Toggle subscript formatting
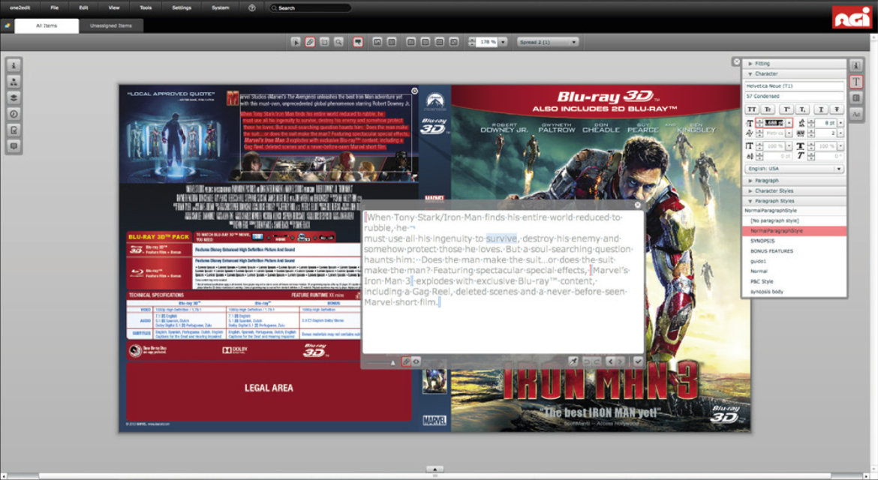 pos(802,109)
